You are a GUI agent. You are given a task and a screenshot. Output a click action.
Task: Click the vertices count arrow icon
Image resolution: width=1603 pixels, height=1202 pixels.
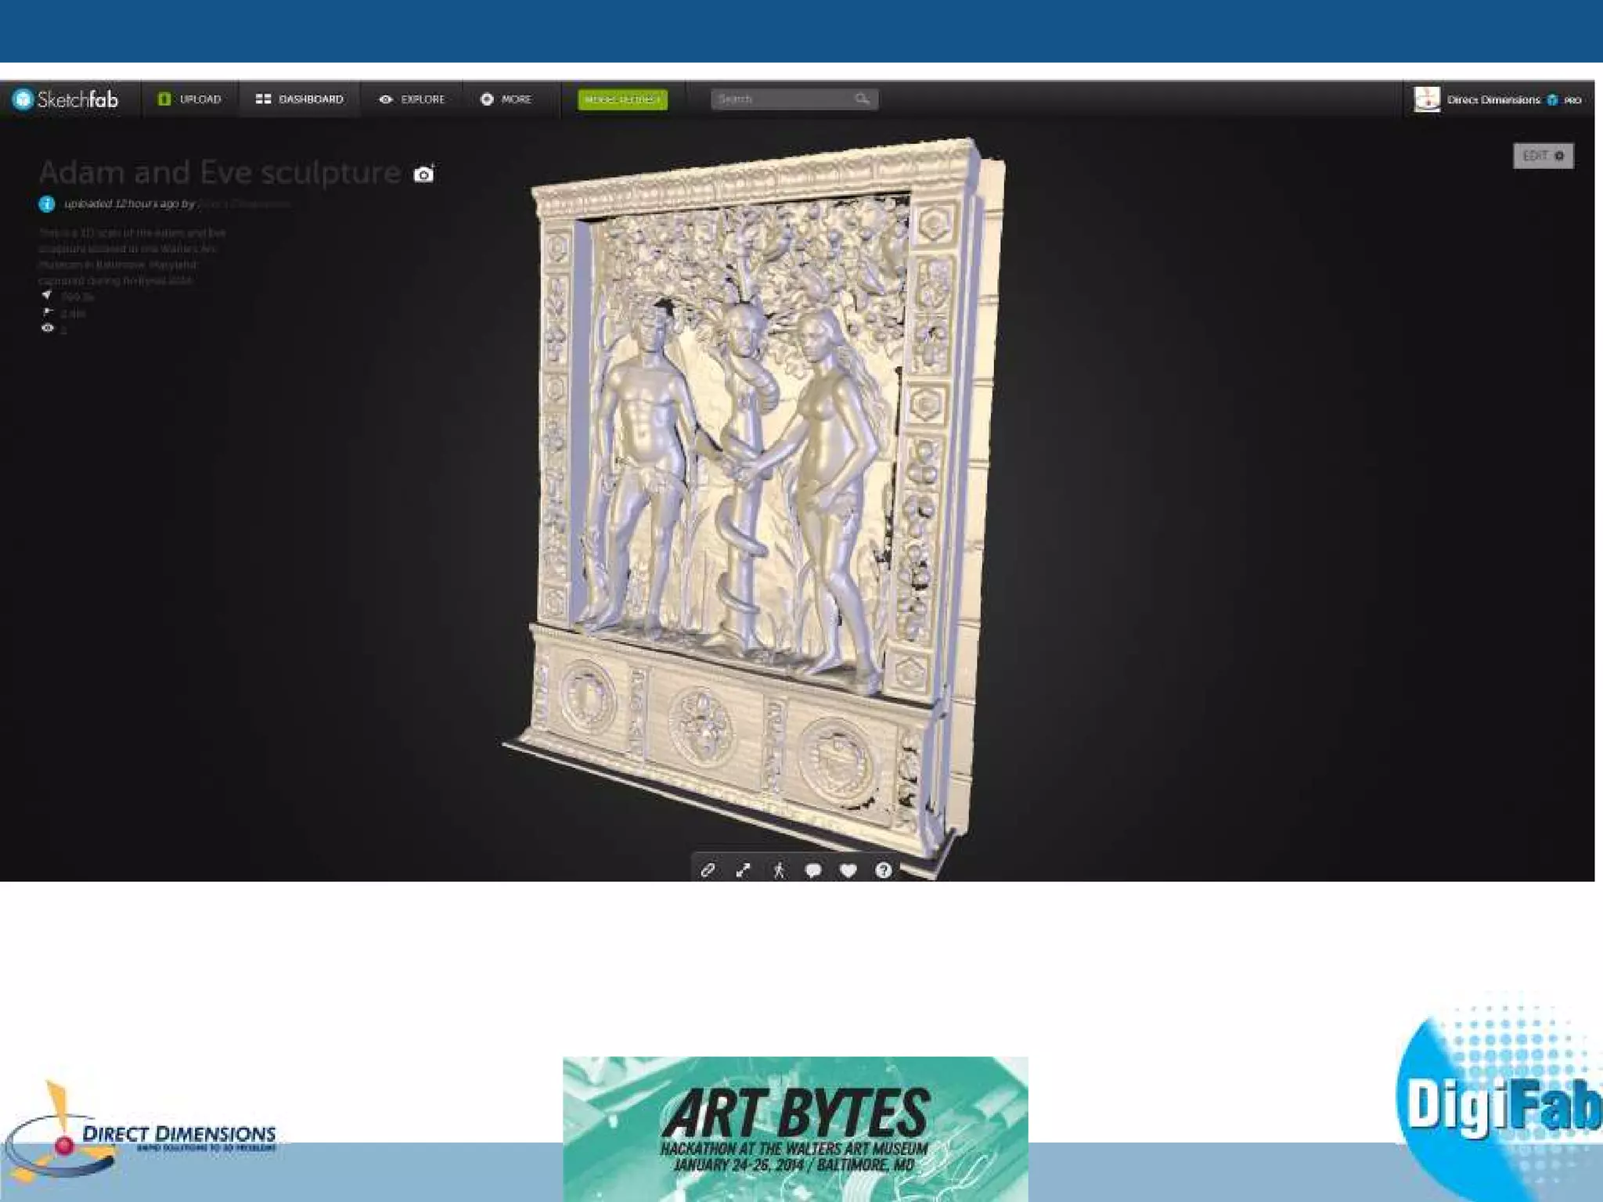(47, 296)
